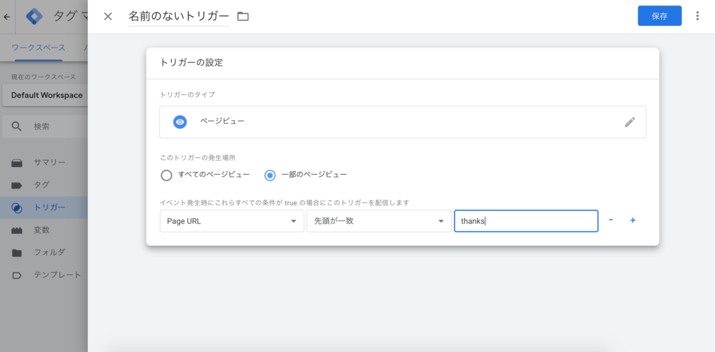Click the blue eye Page View icon
Viewport: 715px width, 352px height.
click(x=180, y=122)
